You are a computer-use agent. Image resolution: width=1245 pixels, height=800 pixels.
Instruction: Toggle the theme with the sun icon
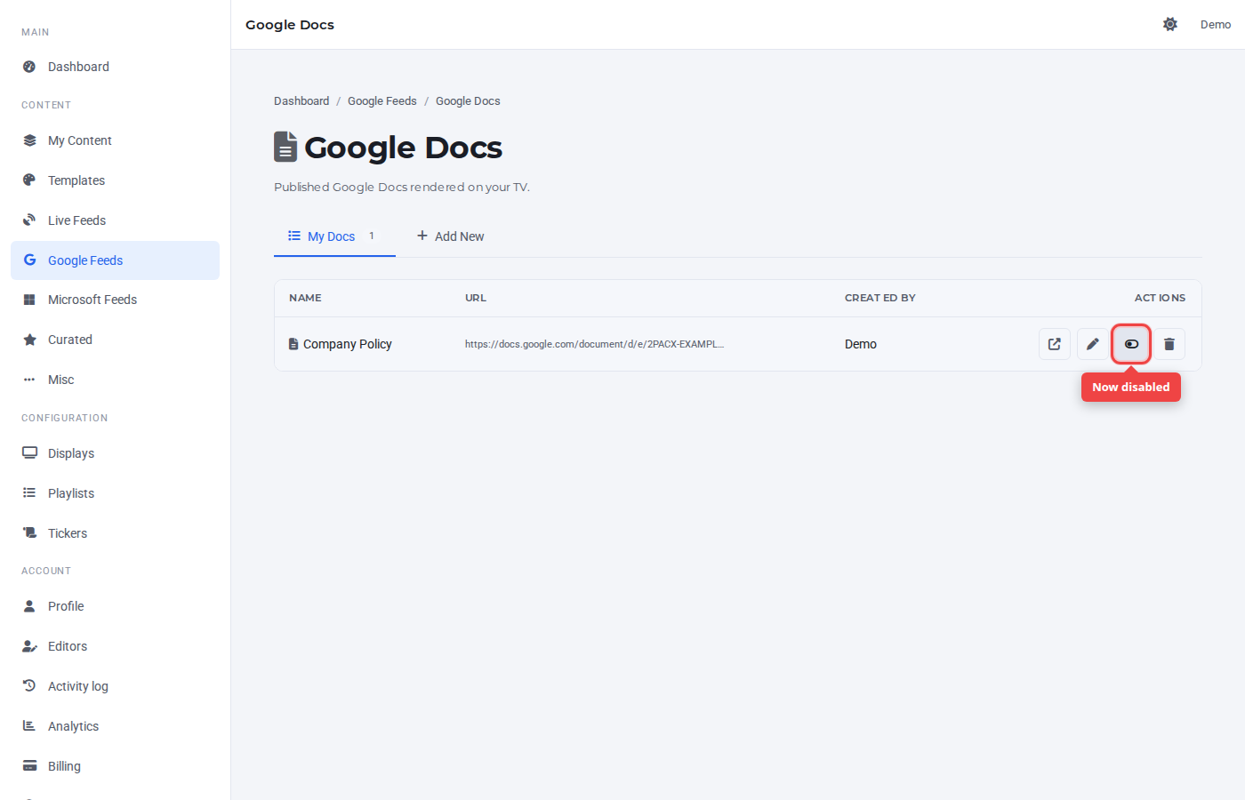(1170, 25)
